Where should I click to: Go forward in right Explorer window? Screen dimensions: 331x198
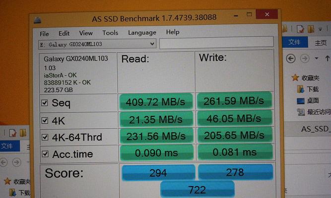(x=305, y=58)
